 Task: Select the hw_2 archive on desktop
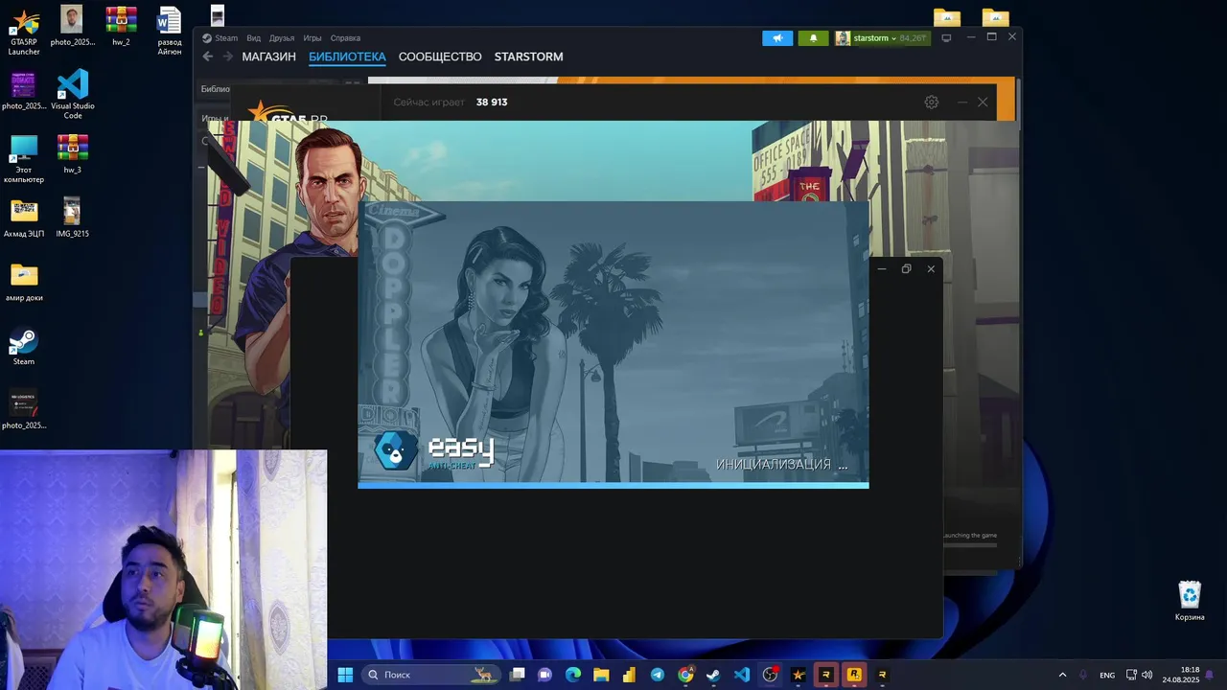click(x=121, y=26)
